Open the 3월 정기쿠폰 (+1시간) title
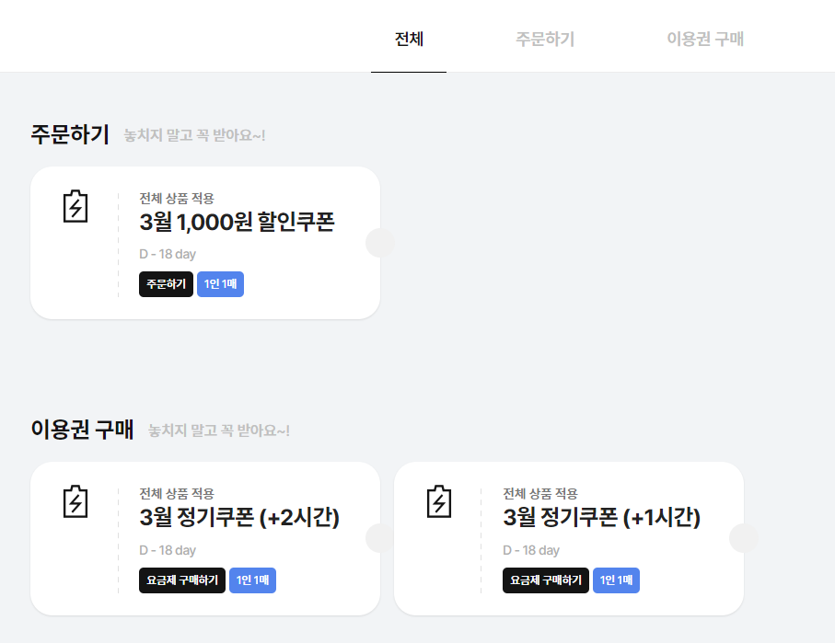The image size is (835, 643). 602,517
